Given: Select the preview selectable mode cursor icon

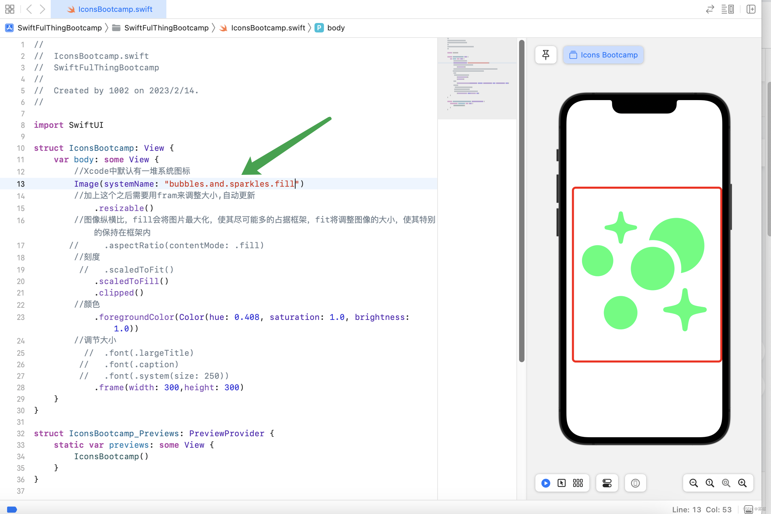Looking at the screenshot, I should coord(561,483).
